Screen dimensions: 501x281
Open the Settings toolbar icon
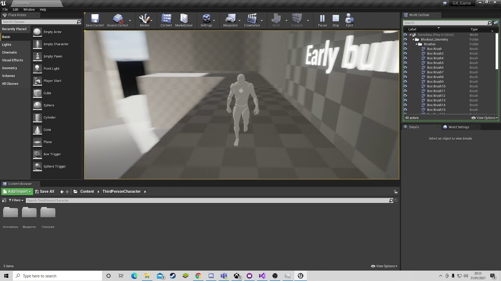[x=206, y=20]
